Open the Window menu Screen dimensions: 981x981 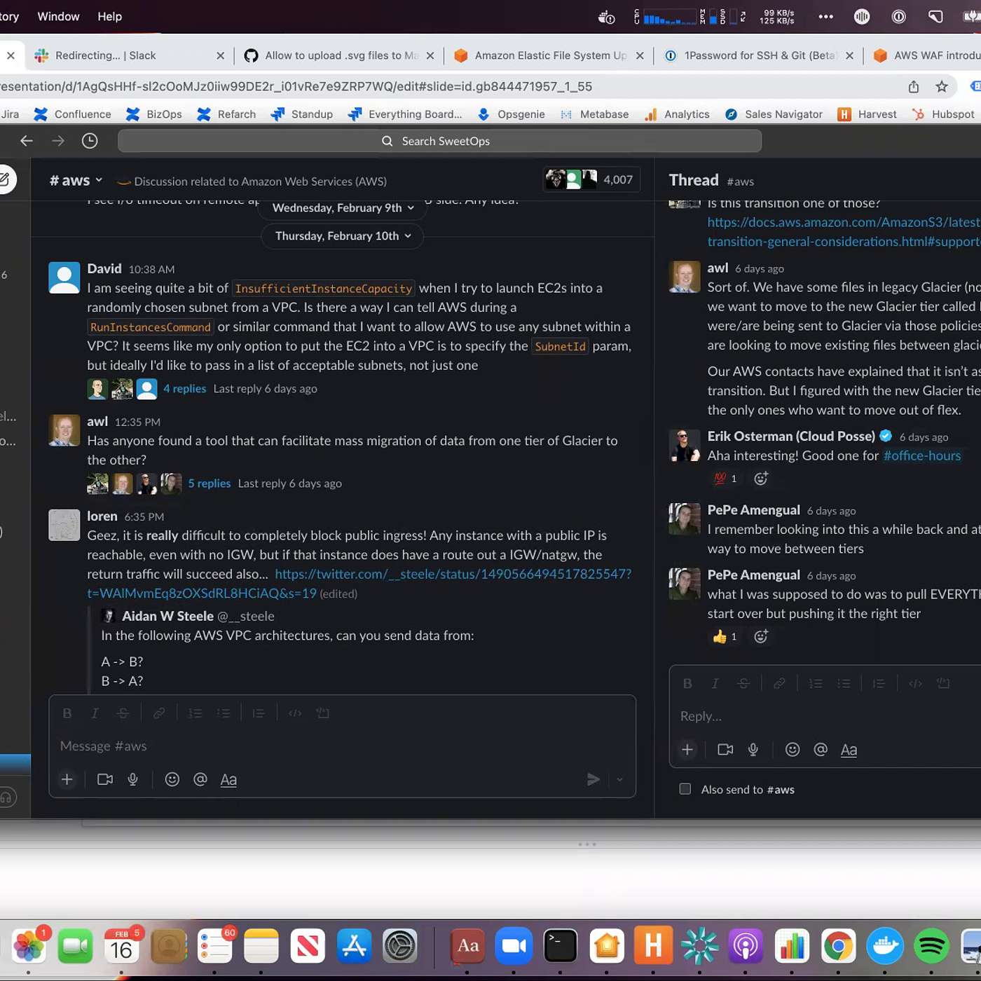tap(58, 16)
